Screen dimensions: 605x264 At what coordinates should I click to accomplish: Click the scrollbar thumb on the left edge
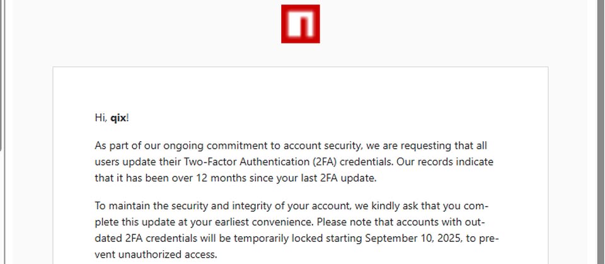2,76
